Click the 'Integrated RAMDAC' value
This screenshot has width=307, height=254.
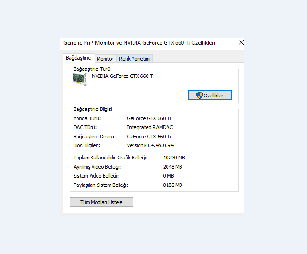pyautogui.click(x=150, y=128)
